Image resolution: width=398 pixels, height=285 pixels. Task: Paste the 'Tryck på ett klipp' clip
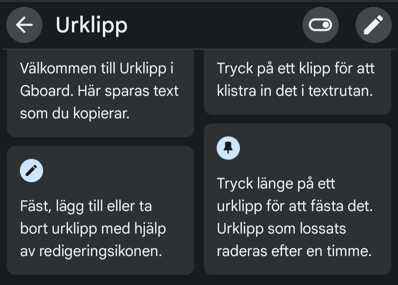coord(297,82)
